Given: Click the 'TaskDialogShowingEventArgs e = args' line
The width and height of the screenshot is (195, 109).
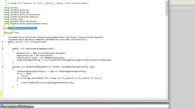Looking at the screenshot, I should coord(52,71).
